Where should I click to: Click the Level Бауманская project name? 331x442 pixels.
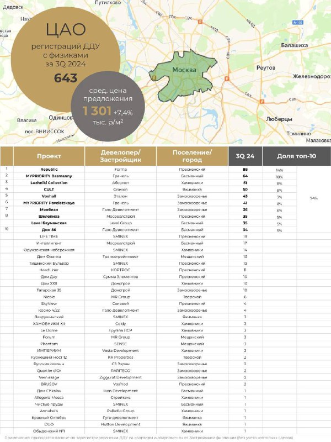[49, 223]
